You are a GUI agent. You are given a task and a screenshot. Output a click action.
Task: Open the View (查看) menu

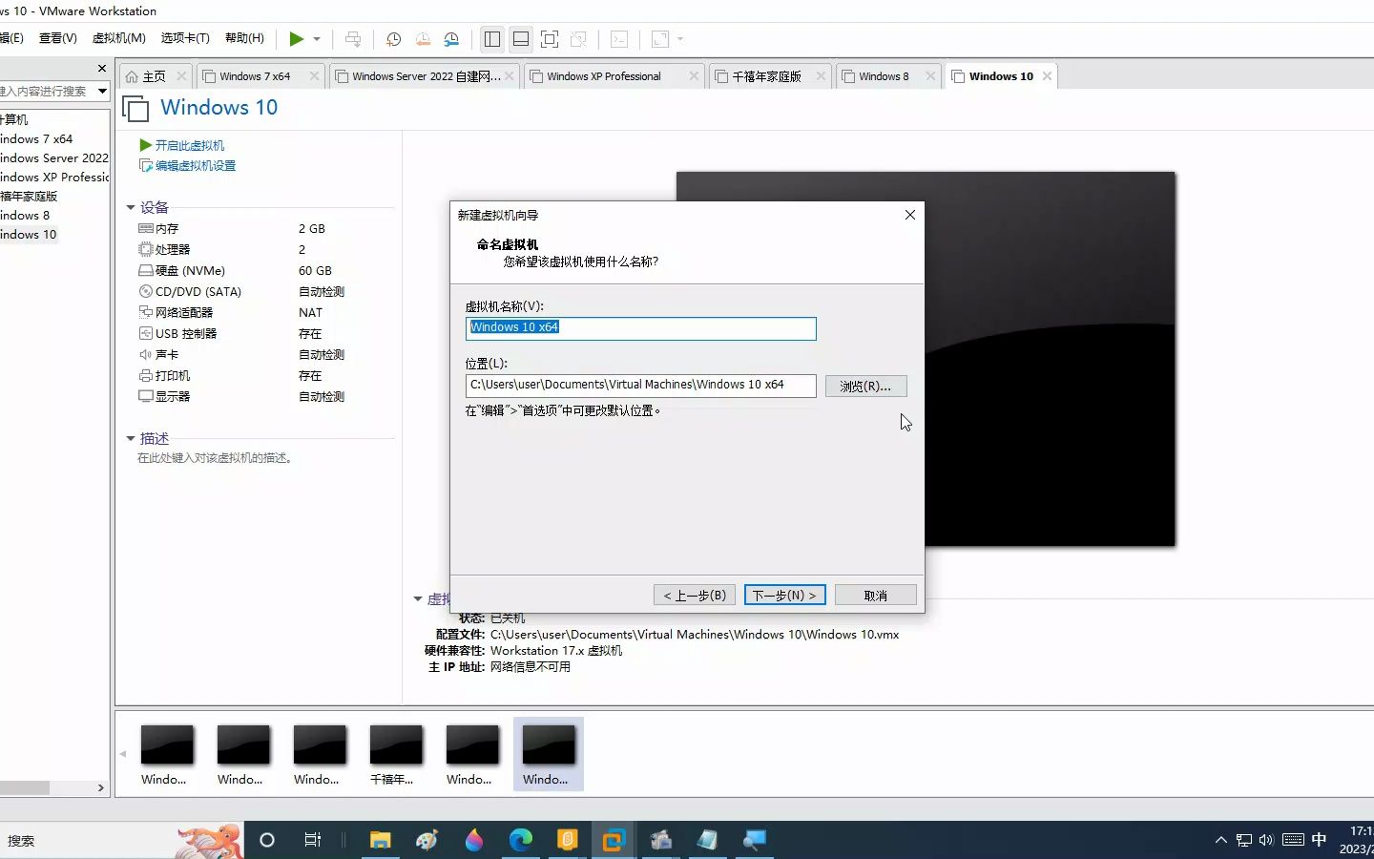(x=57, y=38)
